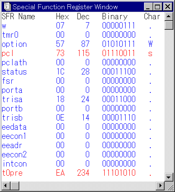Click the window title bar text
Image resolution: width=175 pixels, height=192 pixels.
point(65,7)
